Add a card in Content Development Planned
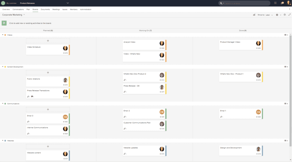The width and height of the screenshot is (292, 162). pyautogui.click(x=48, y=72)
